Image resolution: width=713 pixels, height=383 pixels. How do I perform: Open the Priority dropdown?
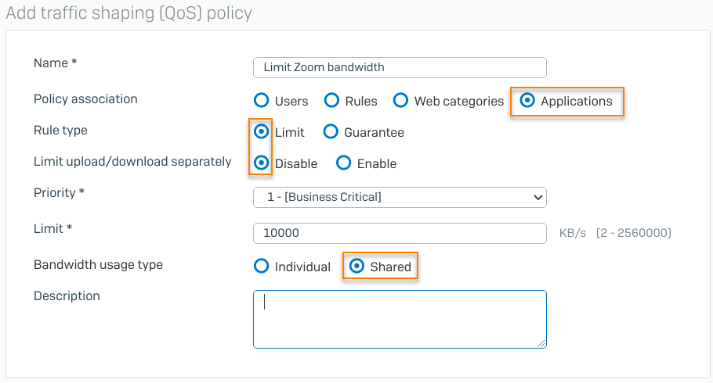click(x=400, y=197)
